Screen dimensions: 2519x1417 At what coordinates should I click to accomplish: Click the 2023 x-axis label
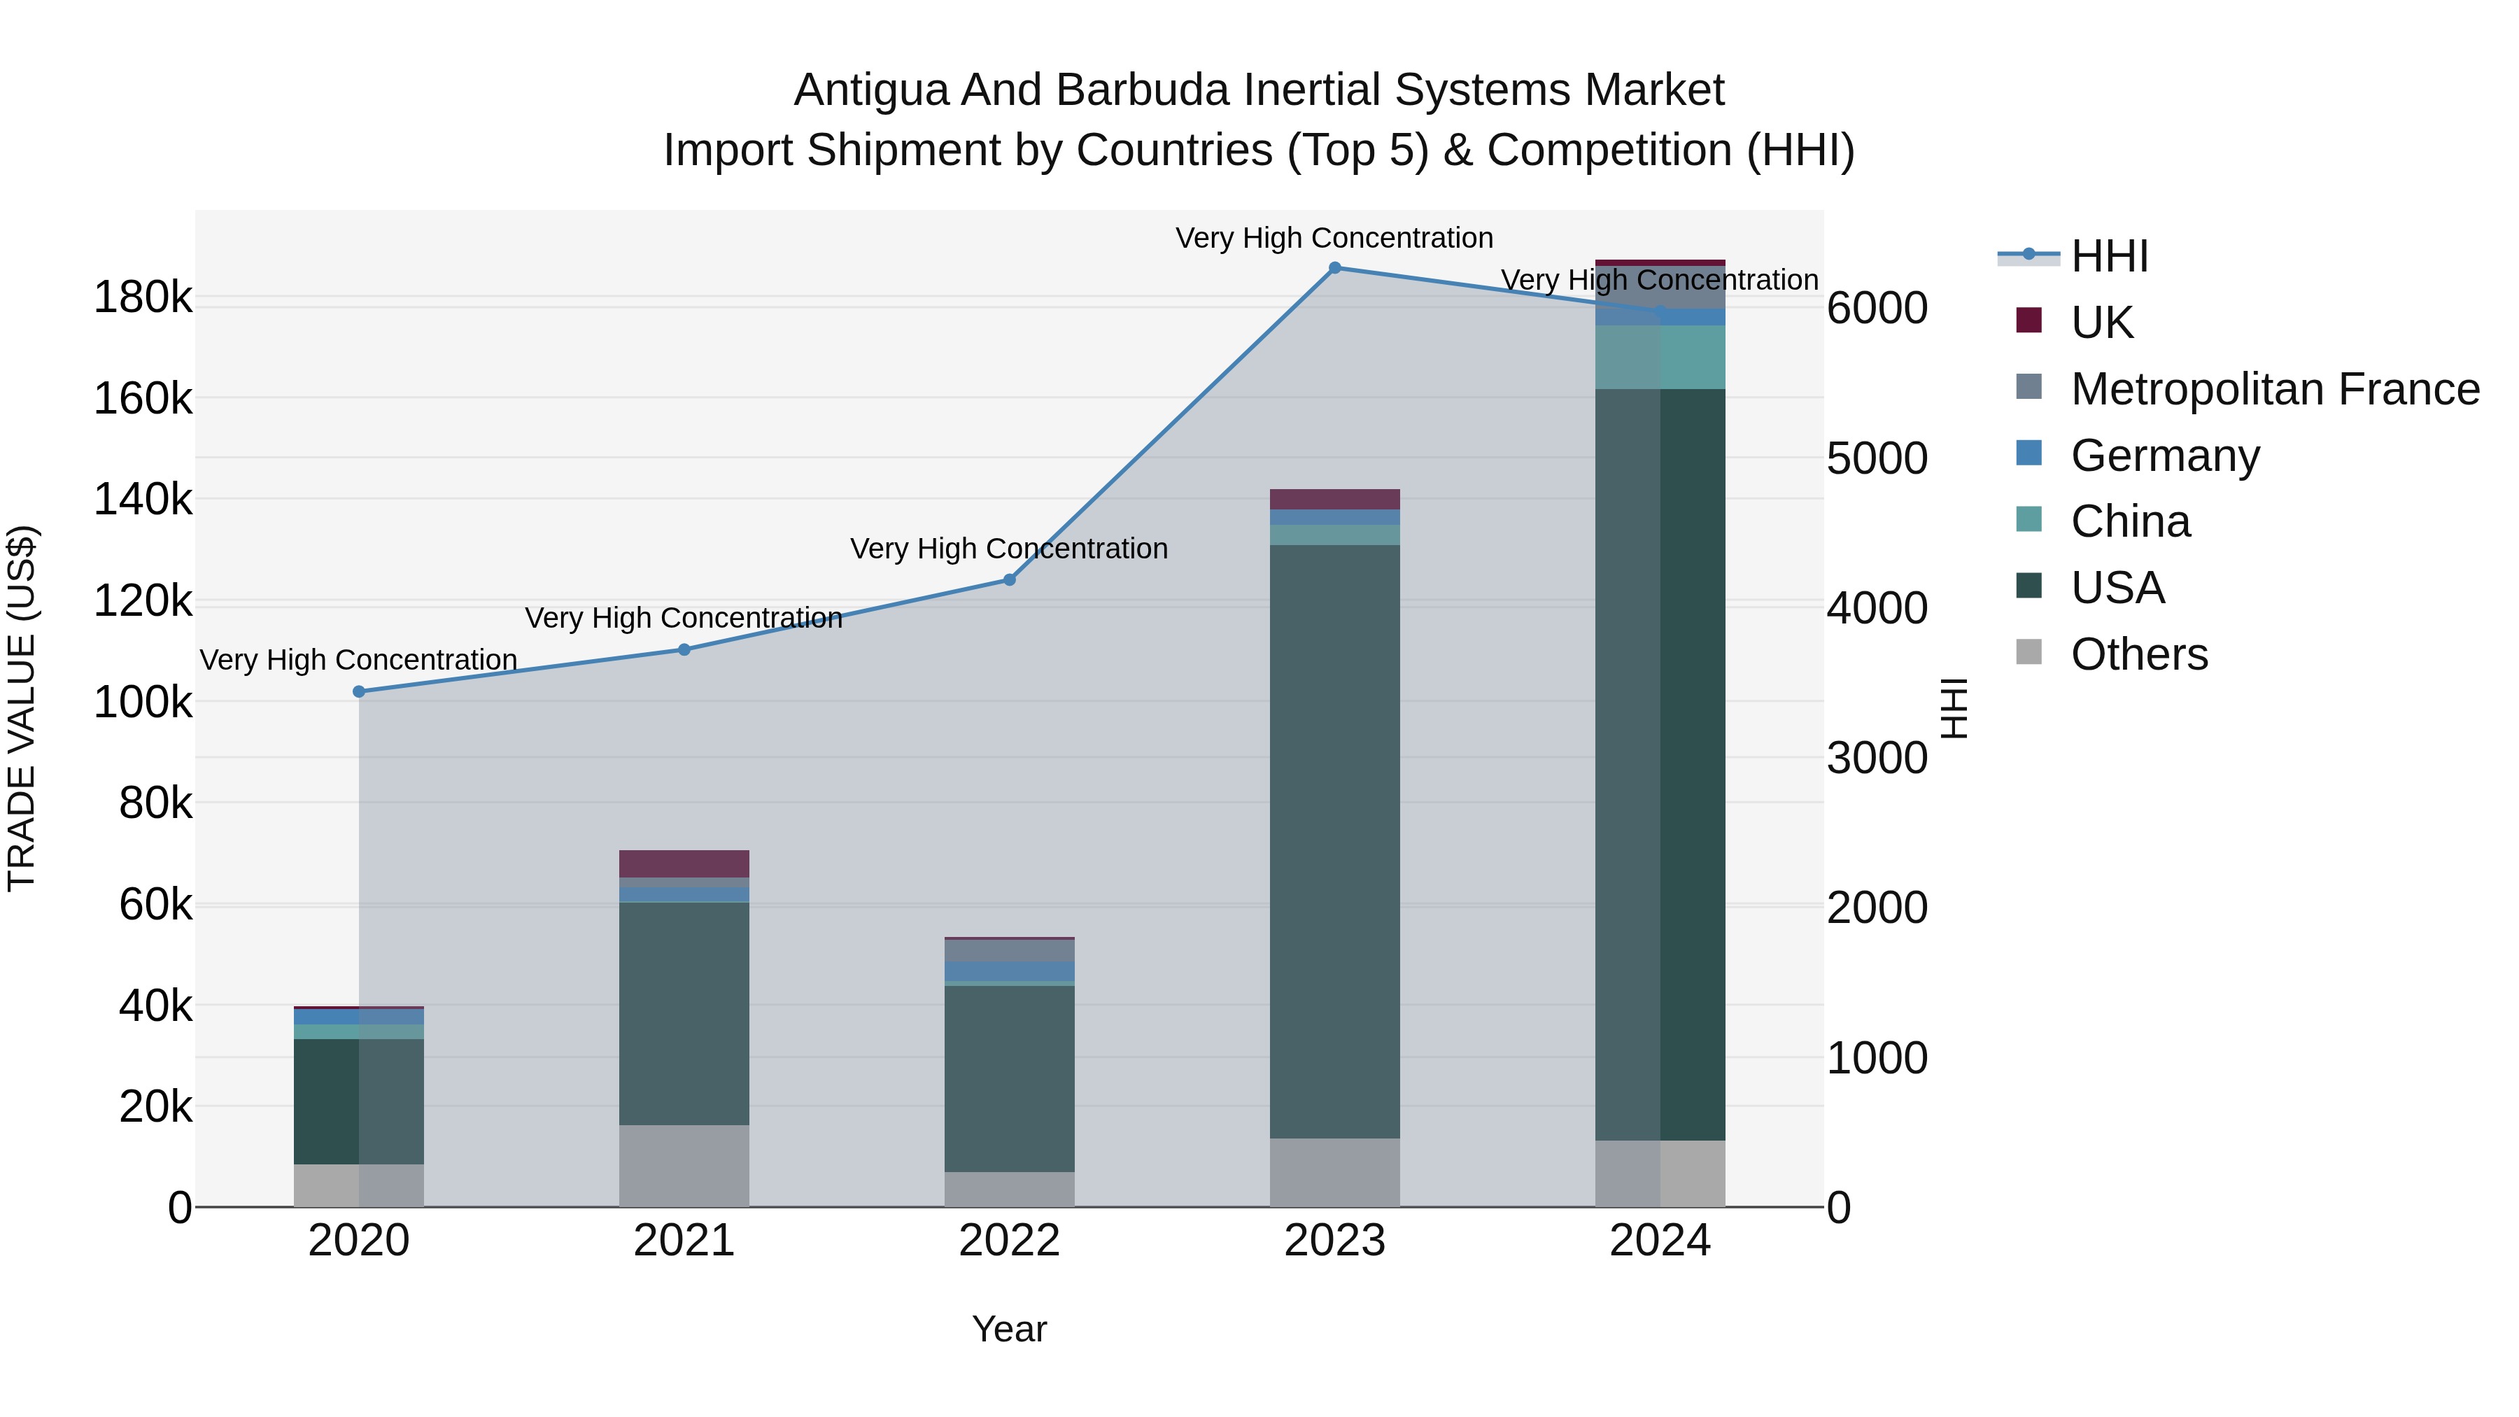pos(1335,1241)
